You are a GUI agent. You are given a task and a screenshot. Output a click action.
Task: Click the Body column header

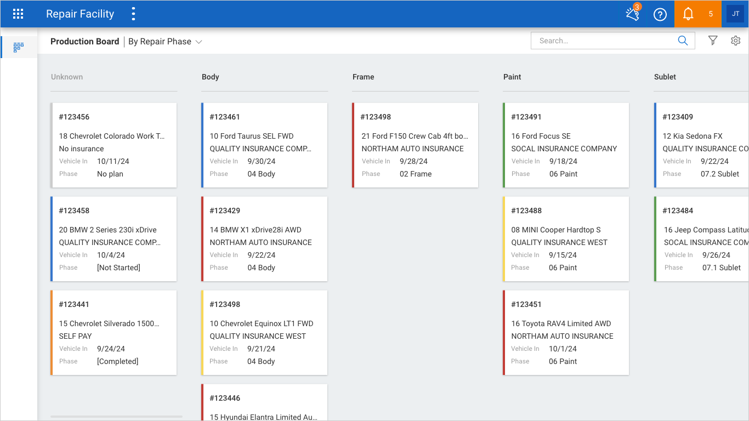point(211,77)
